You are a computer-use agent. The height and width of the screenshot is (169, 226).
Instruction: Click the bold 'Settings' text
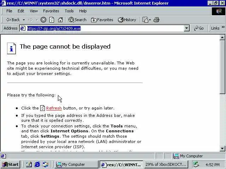[50, 136]
